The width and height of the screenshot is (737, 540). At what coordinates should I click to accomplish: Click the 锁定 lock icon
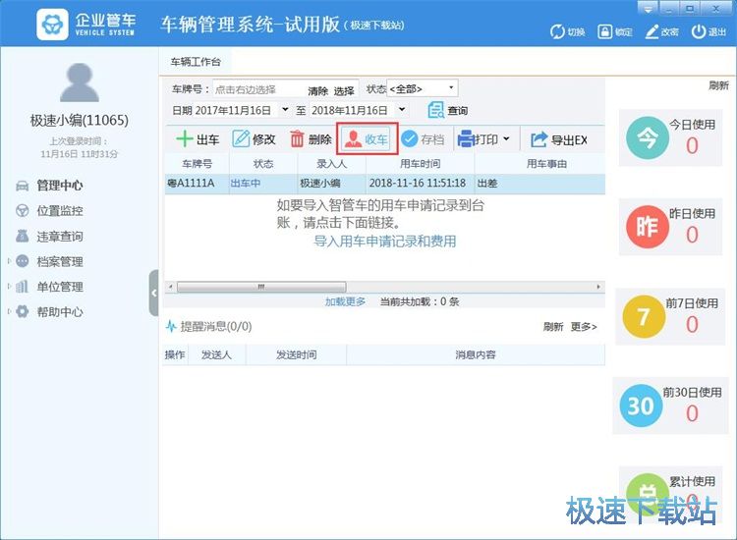click(x=604, y=31)
